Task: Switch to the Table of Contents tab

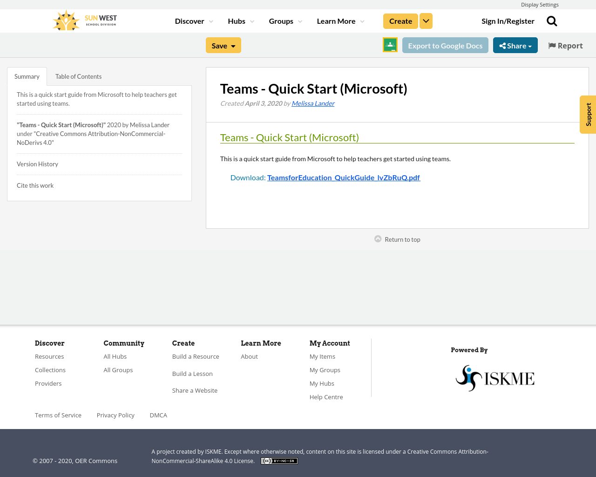Action: point(78,75)
